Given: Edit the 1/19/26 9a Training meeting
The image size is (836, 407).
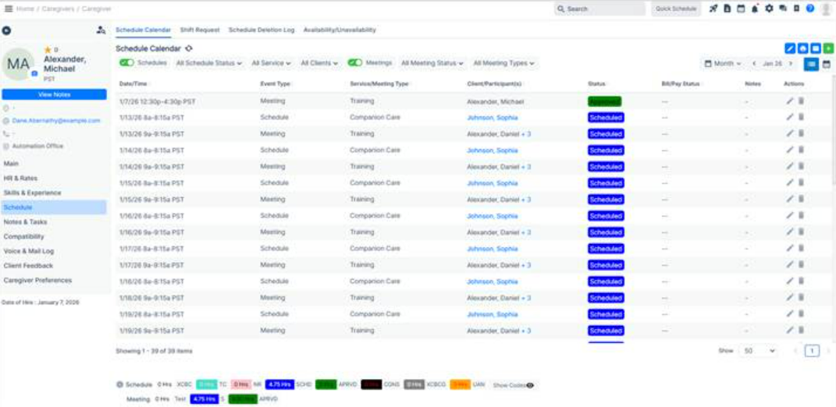Looking at the screenshot, I should click(x=790, y=331).
